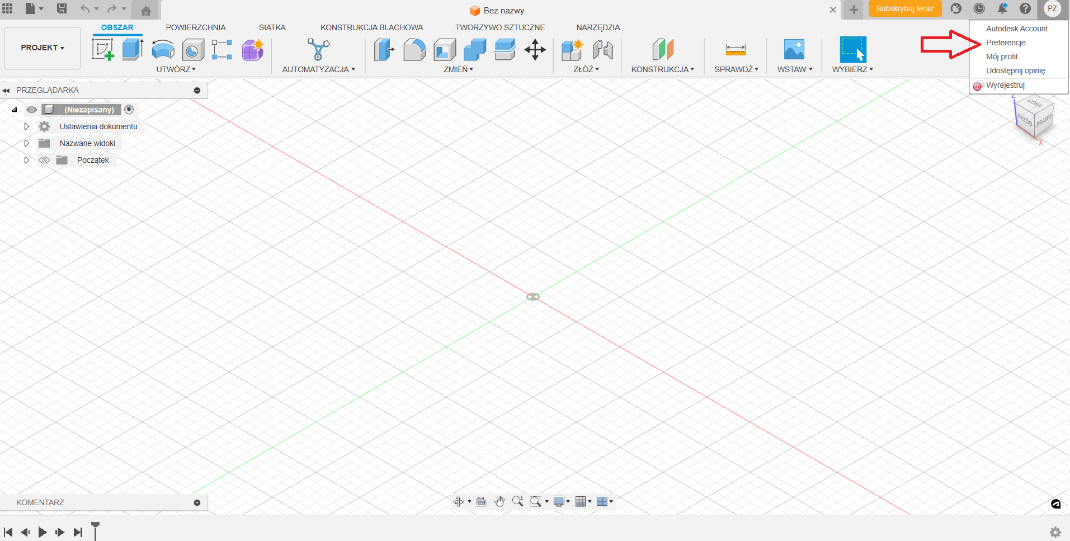Open the Joint tool icon
Viewport: 1070px width, 541px height.
point(602,50)
